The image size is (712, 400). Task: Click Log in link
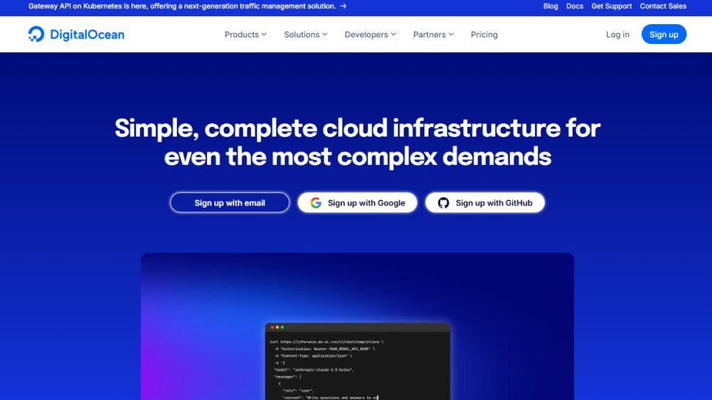pyautogui.click(x=617, y=34)
